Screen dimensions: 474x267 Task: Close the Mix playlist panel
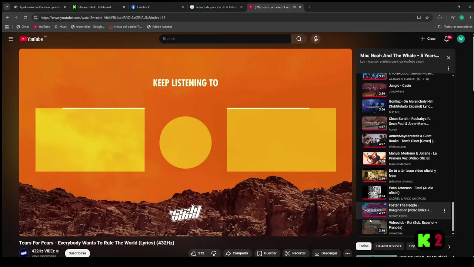coord(448,58)
